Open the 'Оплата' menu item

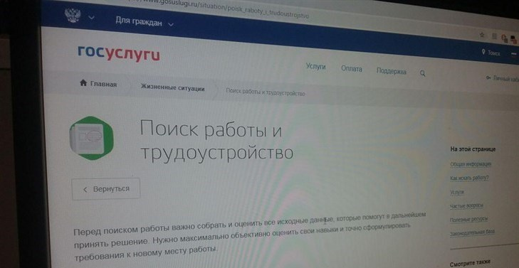pyautogui.click(x=352, y=69)
